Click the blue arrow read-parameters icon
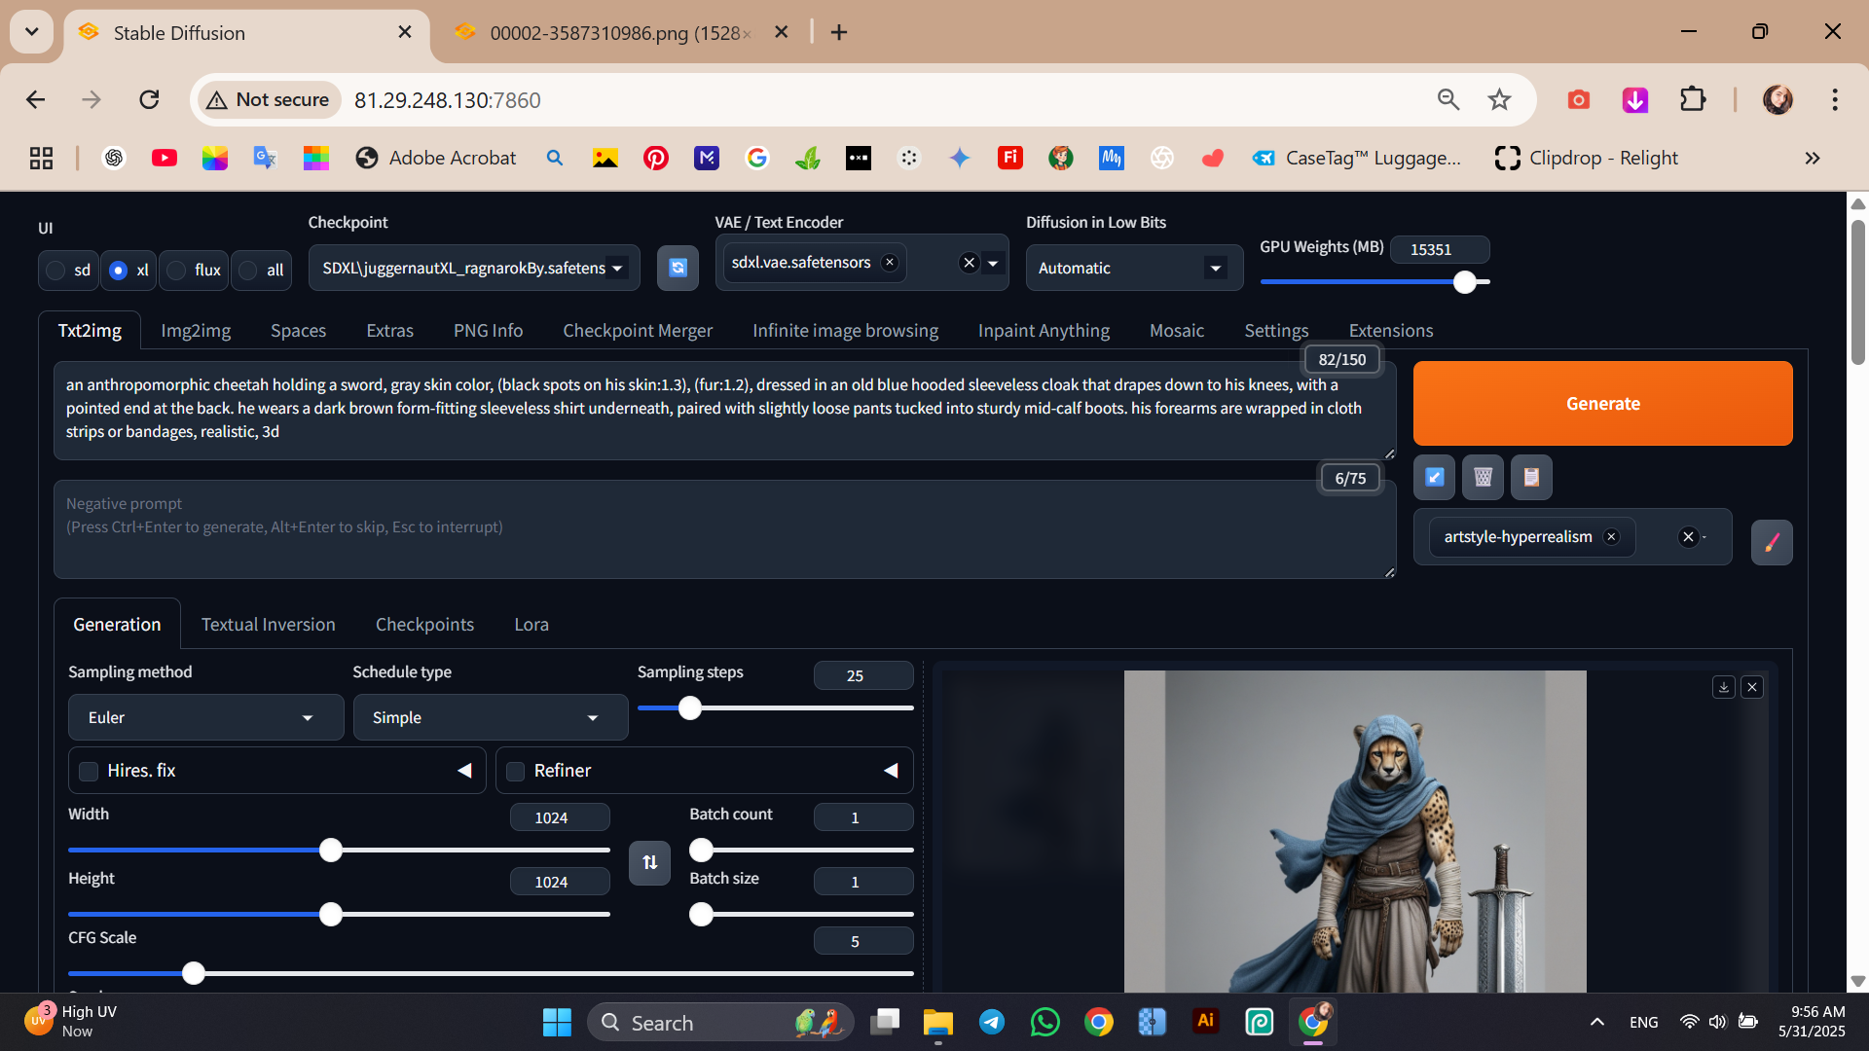 point(1434,477)
